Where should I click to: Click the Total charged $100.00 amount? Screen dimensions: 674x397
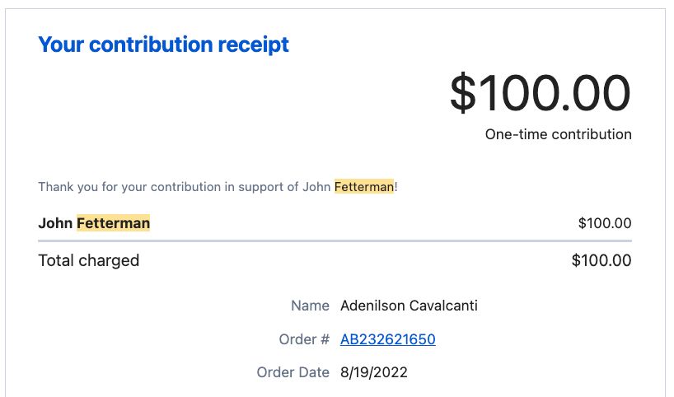click(601, 260)
